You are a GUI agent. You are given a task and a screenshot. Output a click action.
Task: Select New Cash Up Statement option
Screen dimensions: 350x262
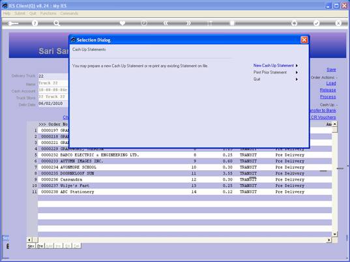click(274, 65)
